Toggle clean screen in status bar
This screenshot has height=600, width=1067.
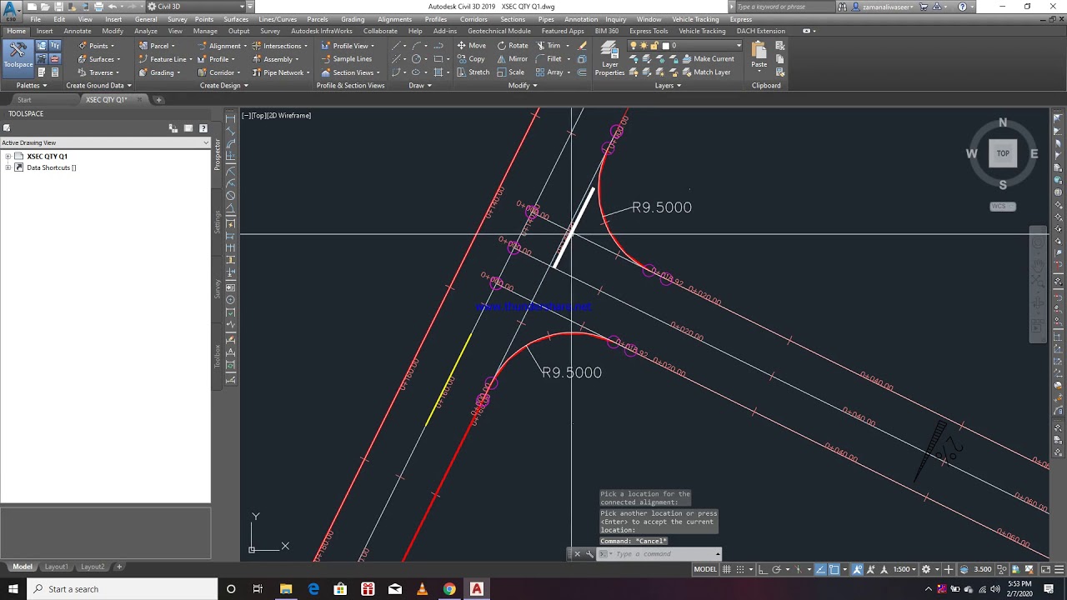pos(1045,569)
